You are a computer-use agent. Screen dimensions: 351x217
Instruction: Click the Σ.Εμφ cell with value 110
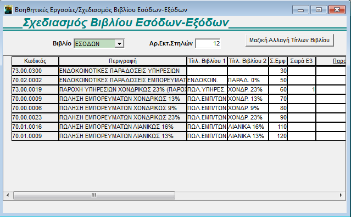(278, 127)
